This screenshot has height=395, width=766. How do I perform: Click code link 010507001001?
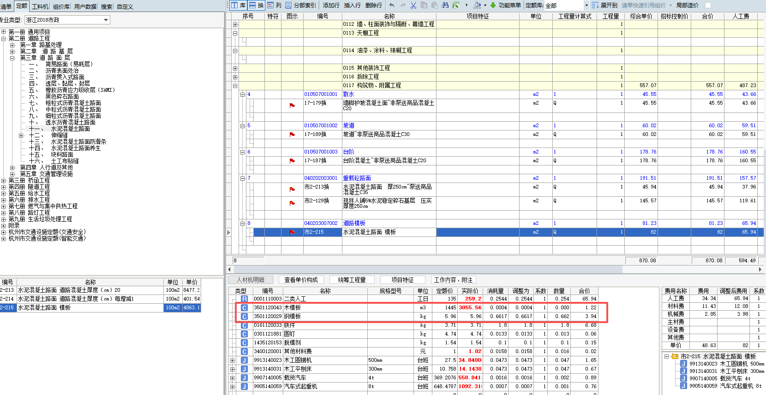pyautogui.click(x=321, y=94)
